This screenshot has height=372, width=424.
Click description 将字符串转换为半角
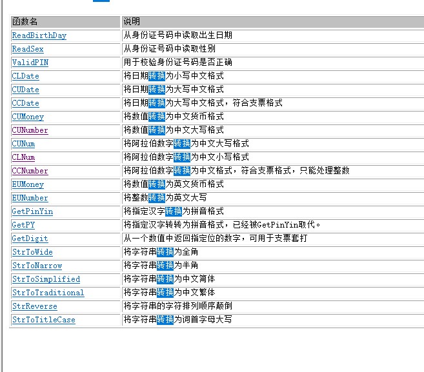161,265
